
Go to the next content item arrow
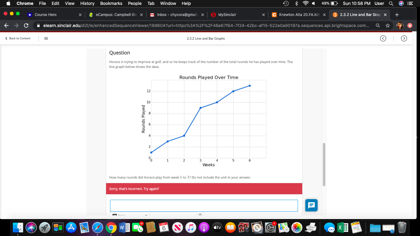coord(404,38)
